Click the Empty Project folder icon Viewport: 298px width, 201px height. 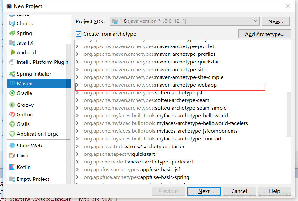pos(12,179)
